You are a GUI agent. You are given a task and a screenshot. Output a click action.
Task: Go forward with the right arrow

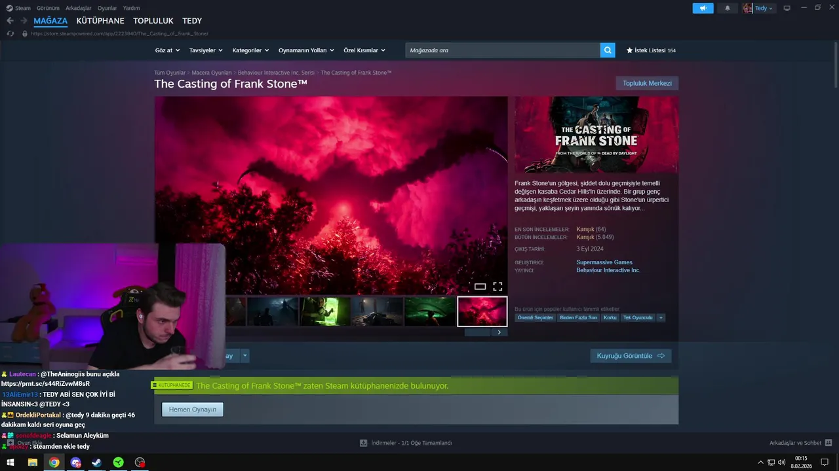24,21
